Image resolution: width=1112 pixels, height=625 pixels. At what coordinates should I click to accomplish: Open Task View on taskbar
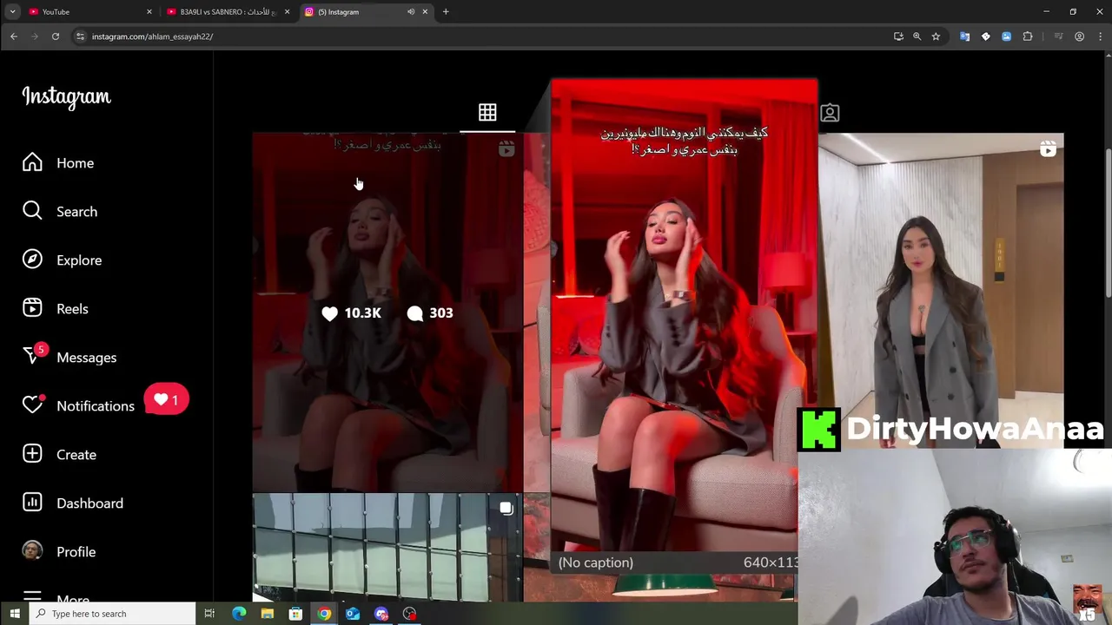pyautogui.click(x=209, y=614)
